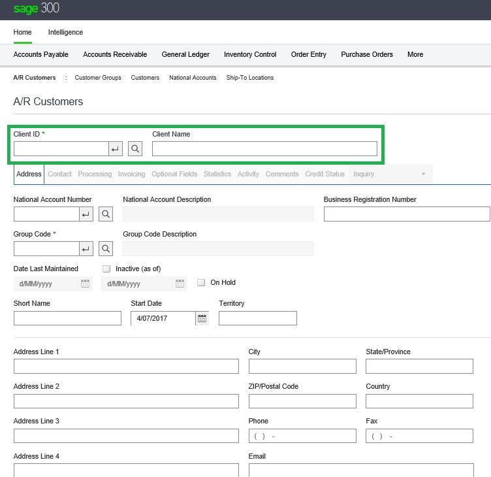Focus the ZIP/Postal Code field
491x477 pixels.
tap(302, 401)
